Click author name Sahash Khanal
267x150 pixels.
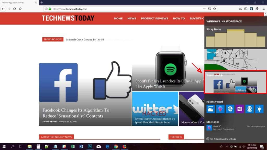pyautogui.click(x=49, y=122)
